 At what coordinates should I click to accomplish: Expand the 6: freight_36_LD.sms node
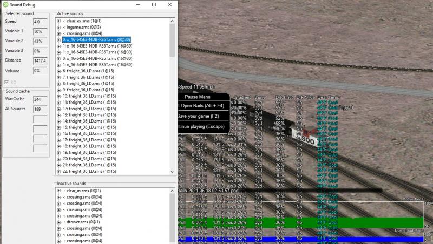(59, 71)
